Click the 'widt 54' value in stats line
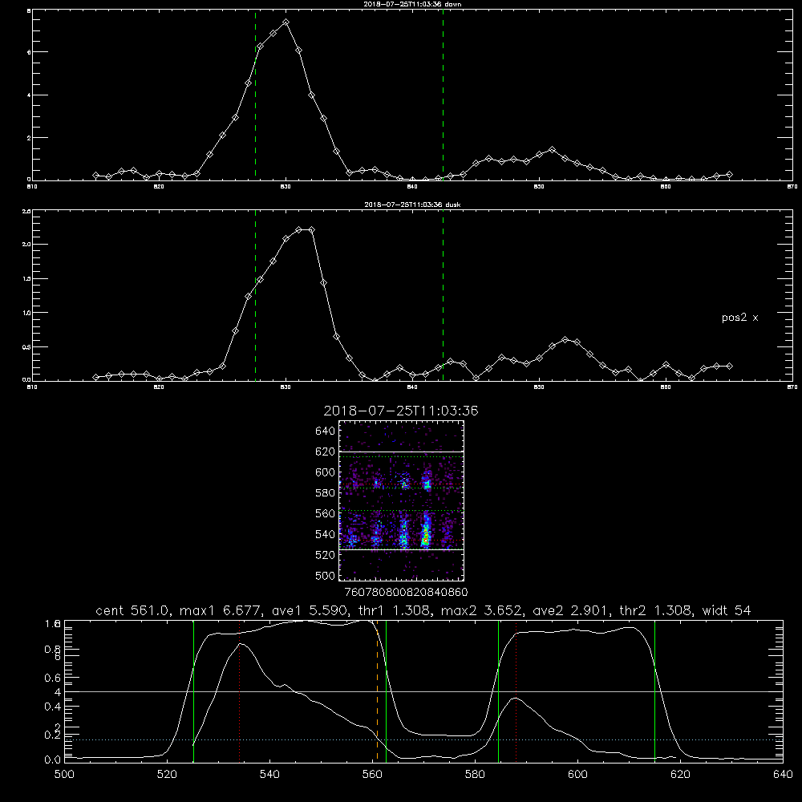The image size is (802, 802). coord(727,610)
